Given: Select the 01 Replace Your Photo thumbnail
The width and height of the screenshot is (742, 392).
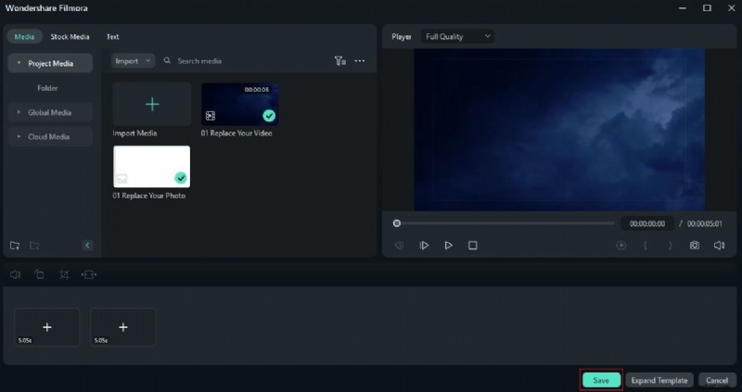Looking at the screenshot, I should [x=151, y=167].
